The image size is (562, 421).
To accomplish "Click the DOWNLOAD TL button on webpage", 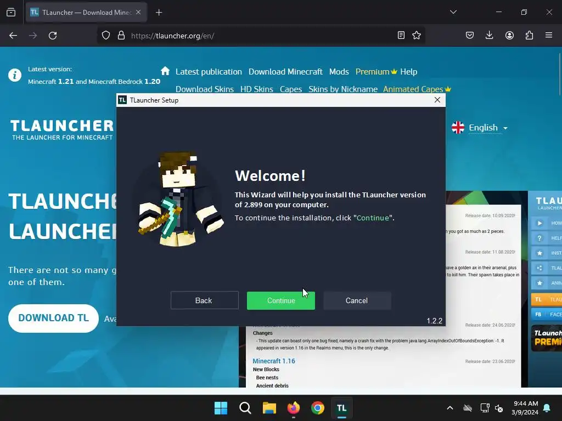I will pyautogui.click(x=53, y=318).
